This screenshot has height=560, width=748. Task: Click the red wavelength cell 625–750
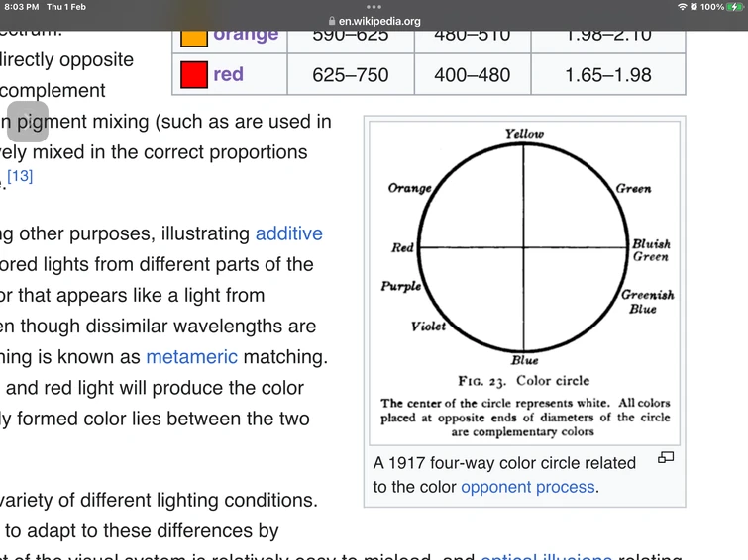(x=350, y=74)
